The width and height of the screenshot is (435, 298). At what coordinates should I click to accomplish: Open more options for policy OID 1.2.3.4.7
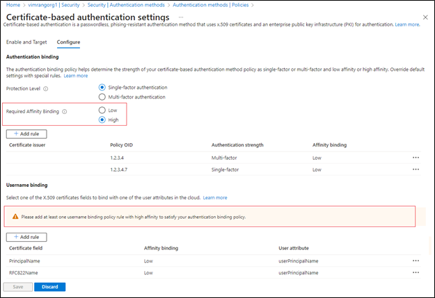tap(416, 169)
